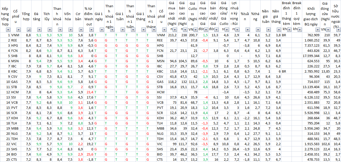Open the Giá 1 ngày filter dropdown

pos(102,30)
